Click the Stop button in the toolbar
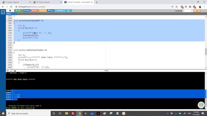Viewport: 207px width, 116px height. coord(35,11)
